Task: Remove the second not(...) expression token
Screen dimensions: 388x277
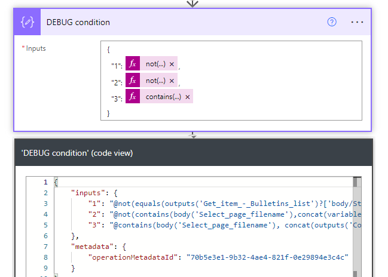Action: [172, 81]
